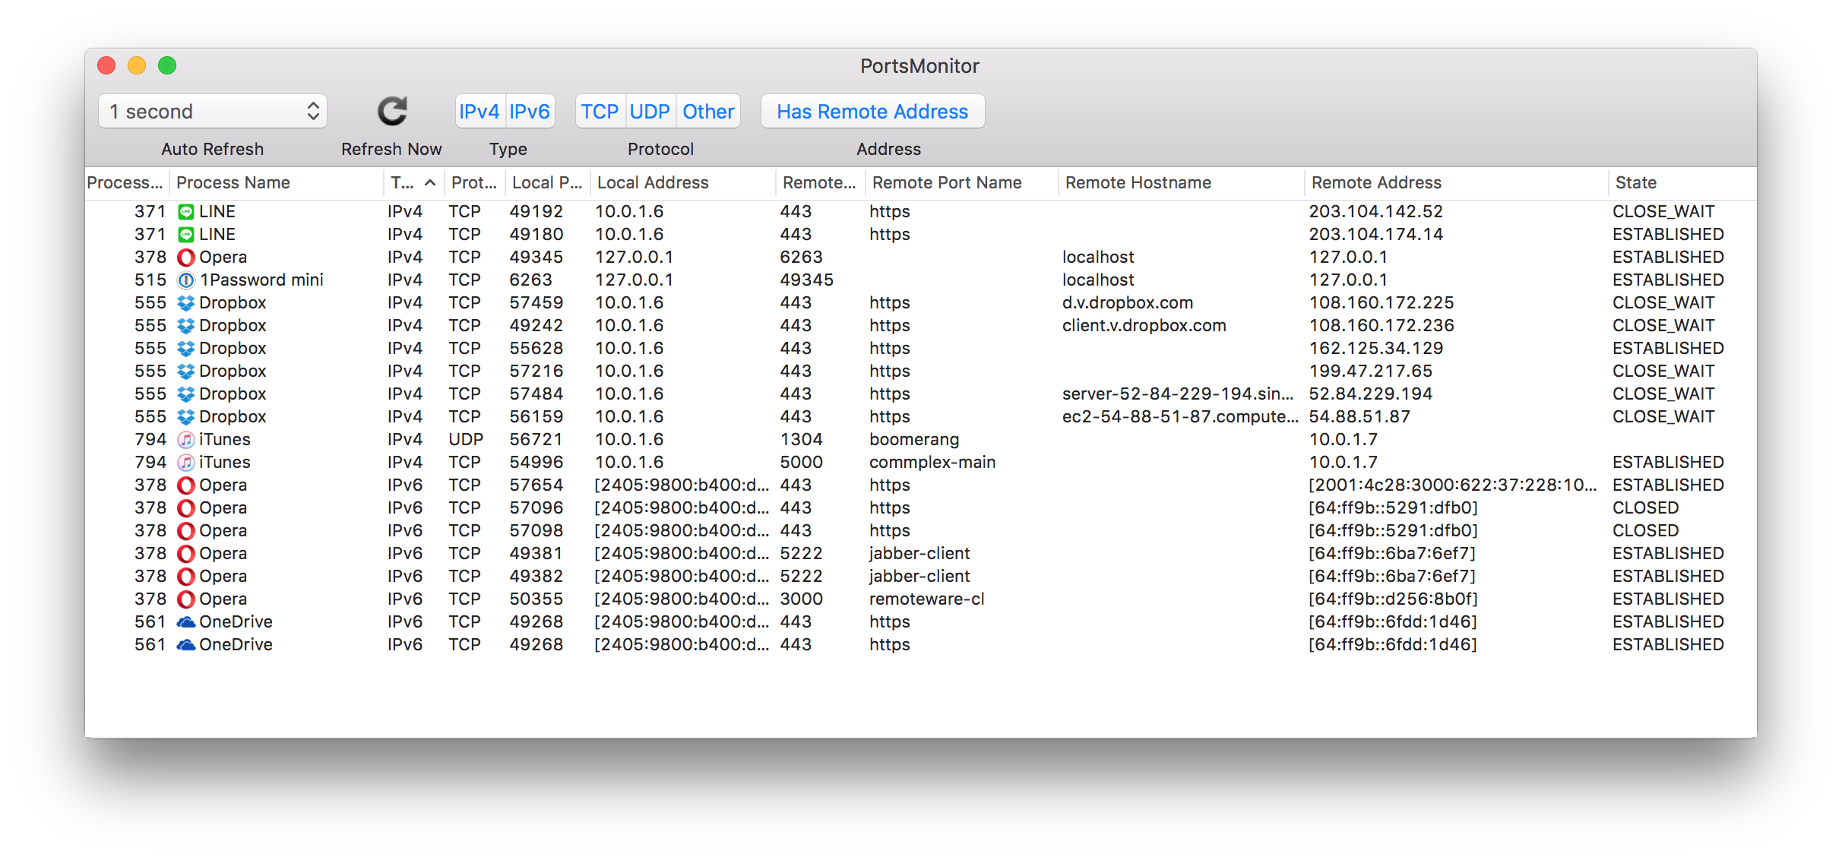Viewport: 1842px width, 860px height.
Task: Click Dropbox icon in row with port 55628
Action: tap(186, 349)
